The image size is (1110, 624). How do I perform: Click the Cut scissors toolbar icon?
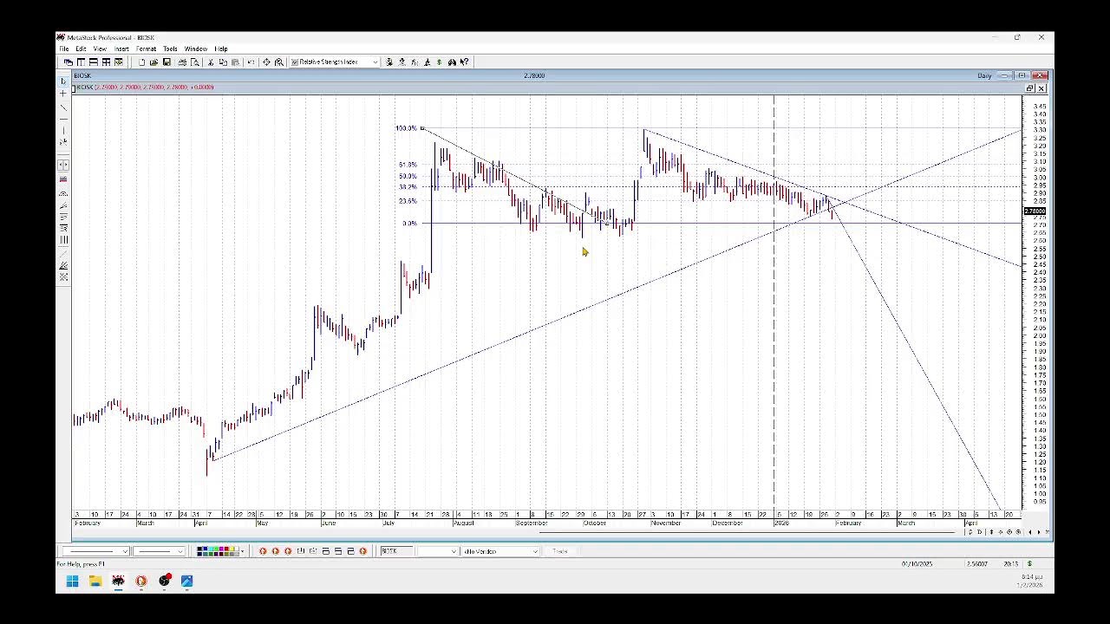pos(211,62)
